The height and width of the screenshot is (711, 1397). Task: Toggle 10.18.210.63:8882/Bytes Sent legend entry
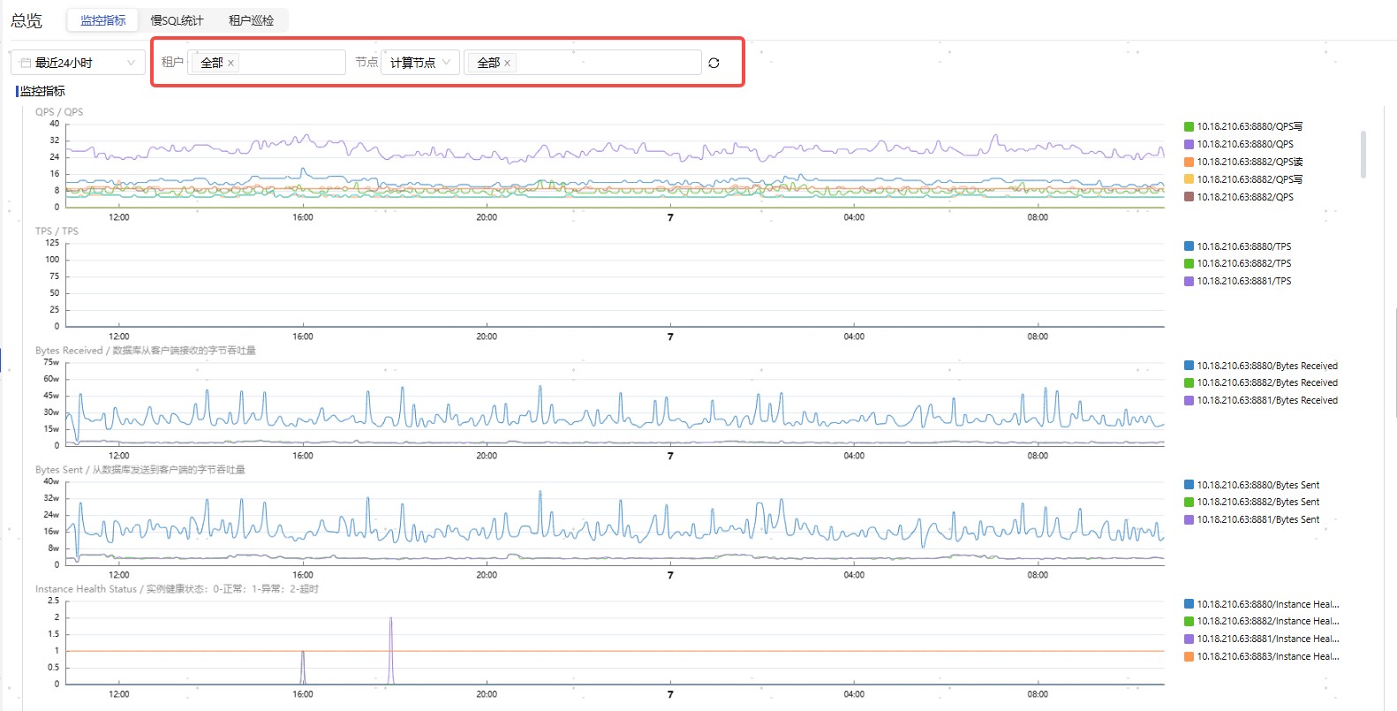pyautogui.click(x=1252, y=502)
